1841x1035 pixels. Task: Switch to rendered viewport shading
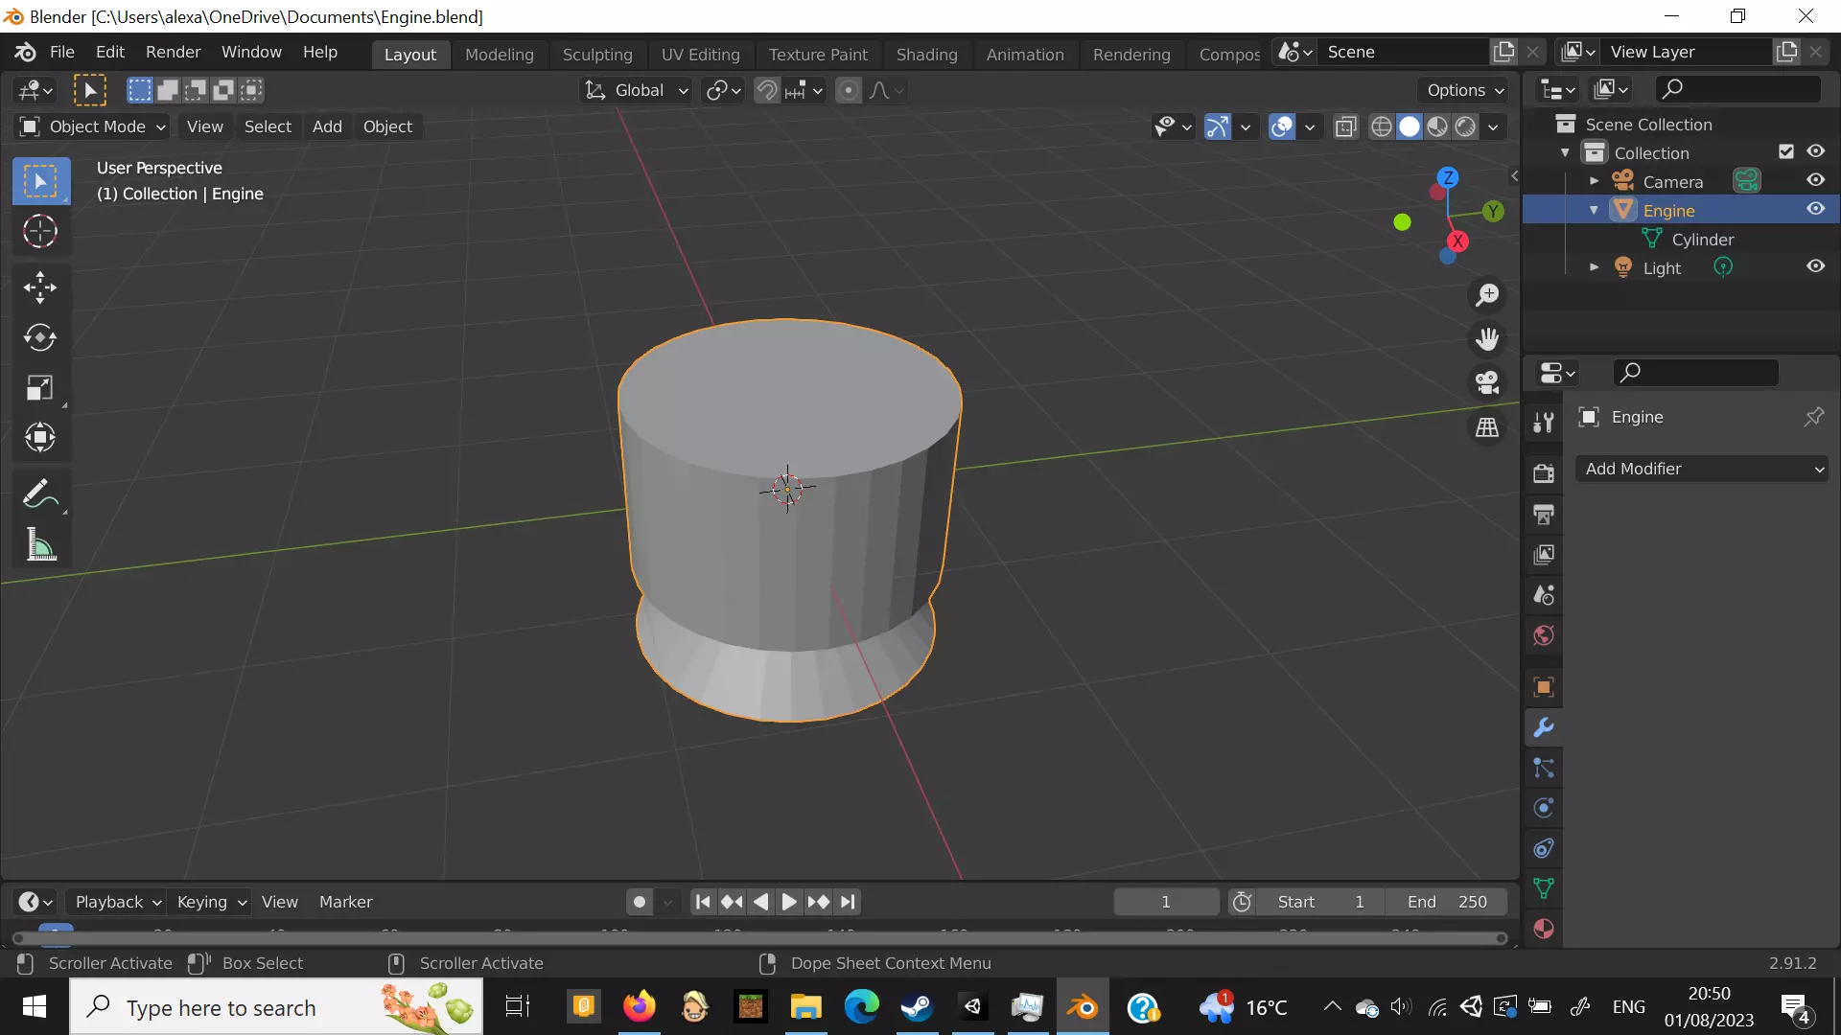pos(1465,126)
